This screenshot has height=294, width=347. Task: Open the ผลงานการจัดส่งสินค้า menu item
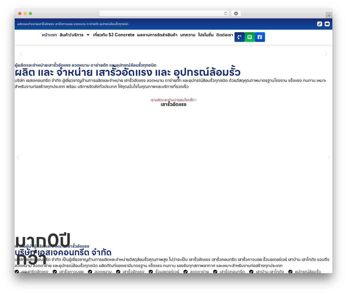[x=157, y=35]
